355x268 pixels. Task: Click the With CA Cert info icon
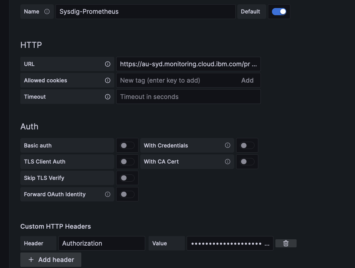click(228, 162)
